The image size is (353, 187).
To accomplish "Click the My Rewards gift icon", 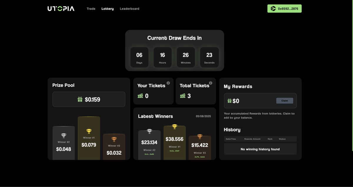I will (230, 101).
